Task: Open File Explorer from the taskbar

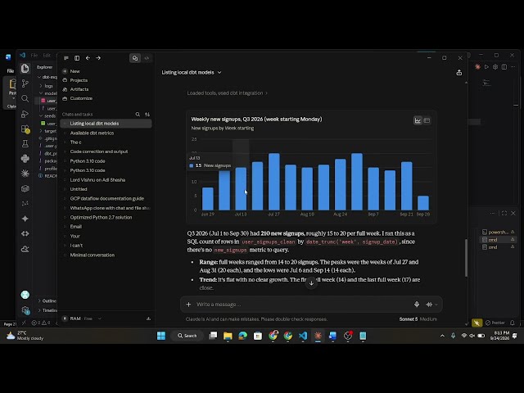Action: coord(228,336)
